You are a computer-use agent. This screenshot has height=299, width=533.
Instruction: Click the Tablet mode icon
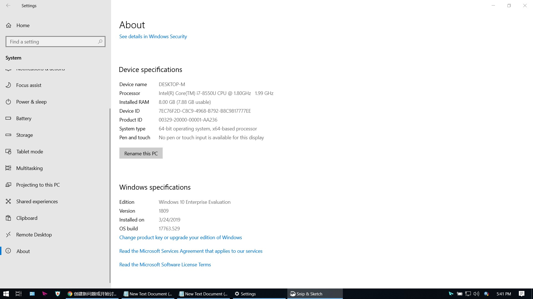pos(8,151)
